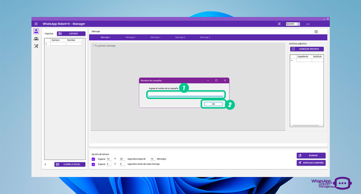Switch to the Mensaje 1 tab
The image size is (361, 194).
click(105, 37)
